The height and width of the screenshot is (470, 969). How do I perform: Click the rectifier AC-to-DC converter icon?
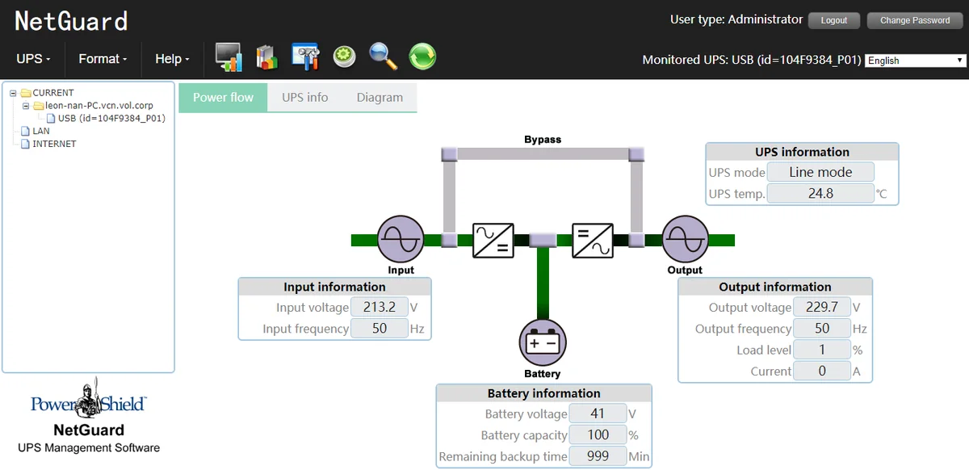point(493,240)
